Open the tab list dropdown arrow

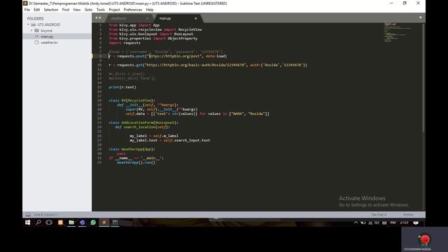[420, 17]
